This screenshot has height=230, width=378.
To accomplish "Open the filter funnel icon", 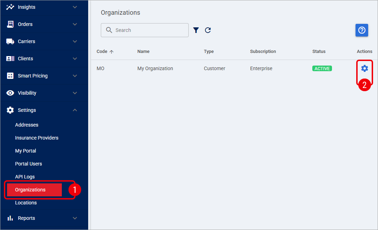I will 196,30.
